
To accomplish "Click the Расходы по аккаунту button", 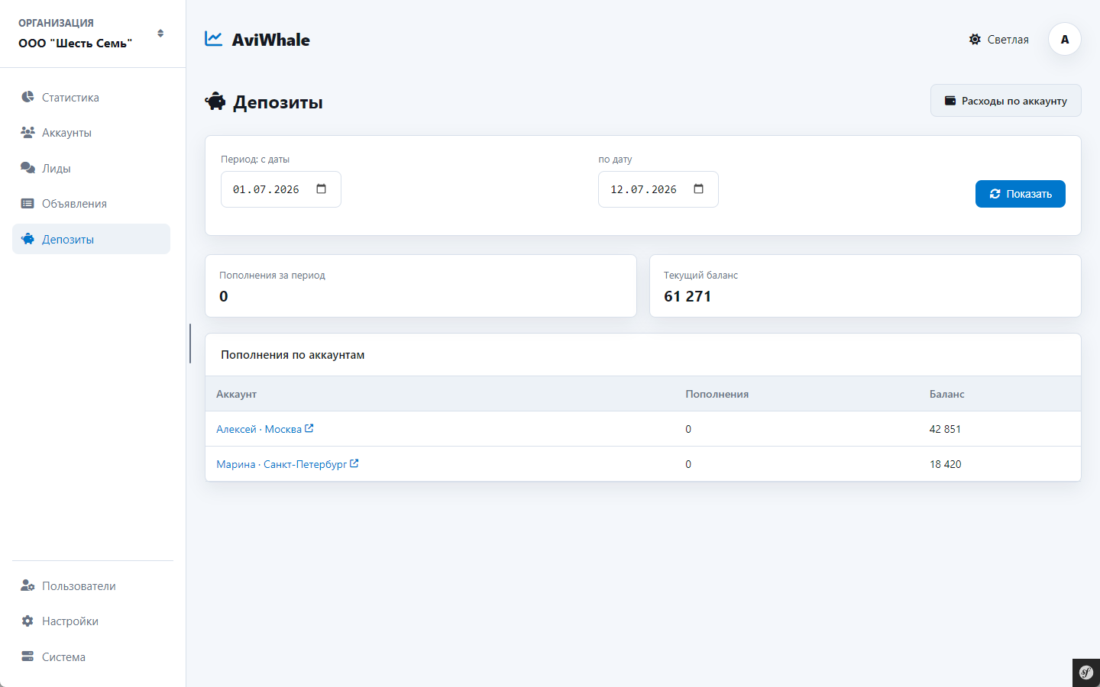I will tap(1005, 101).
